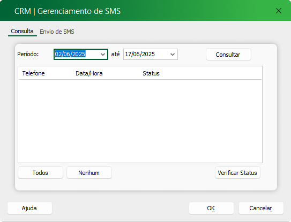Close the Gerenciamento de SMS window

point(279,11)
